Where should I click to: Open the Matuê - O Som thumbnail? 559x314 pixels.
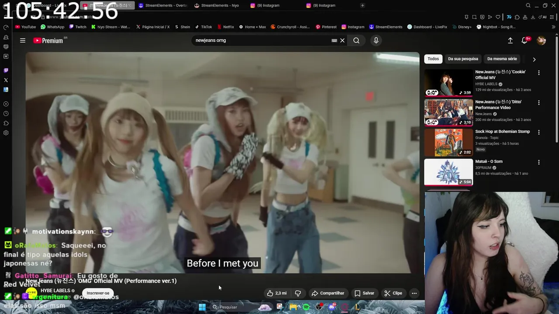[449, 172]
